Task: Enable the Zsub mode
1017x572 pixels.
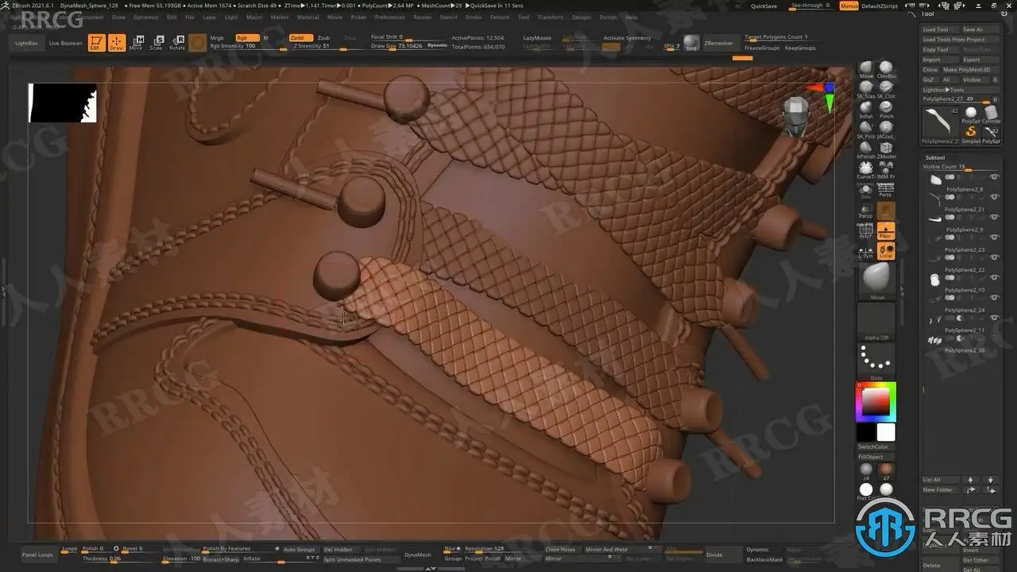Action: point(323,37)
